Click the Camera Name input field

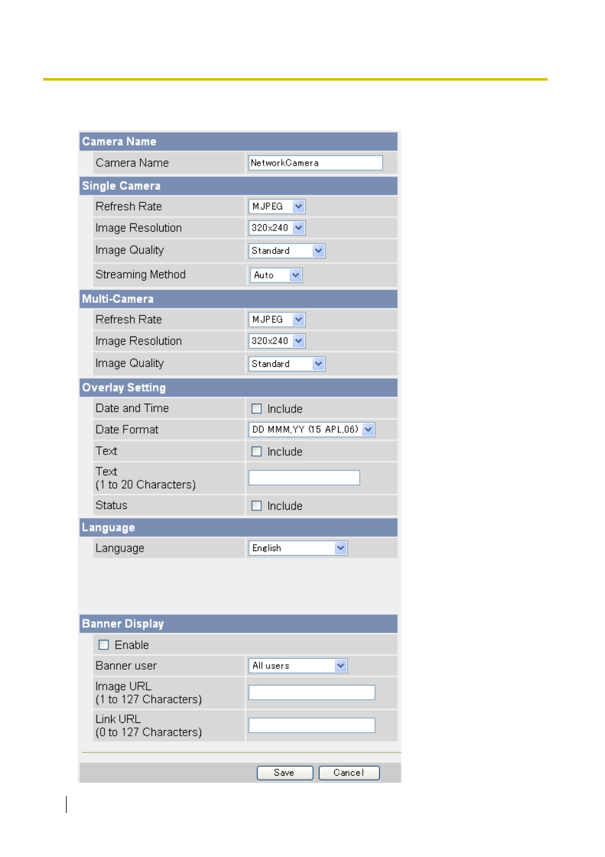[x=315, y=163]
